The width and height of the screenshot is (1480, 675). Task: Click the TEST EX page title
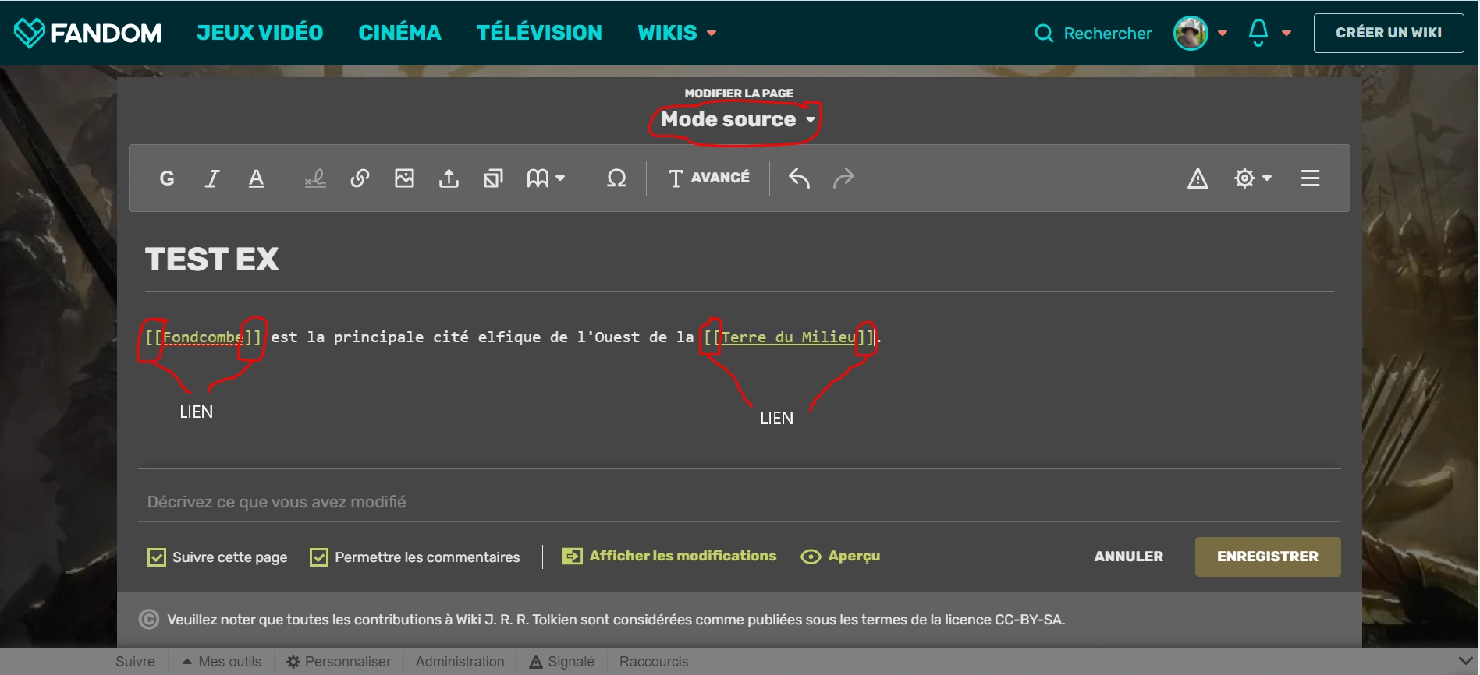(x=211, y=260)
